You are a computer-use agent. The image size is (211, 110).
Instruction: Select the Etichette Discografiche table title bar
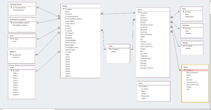click(22, 20)
